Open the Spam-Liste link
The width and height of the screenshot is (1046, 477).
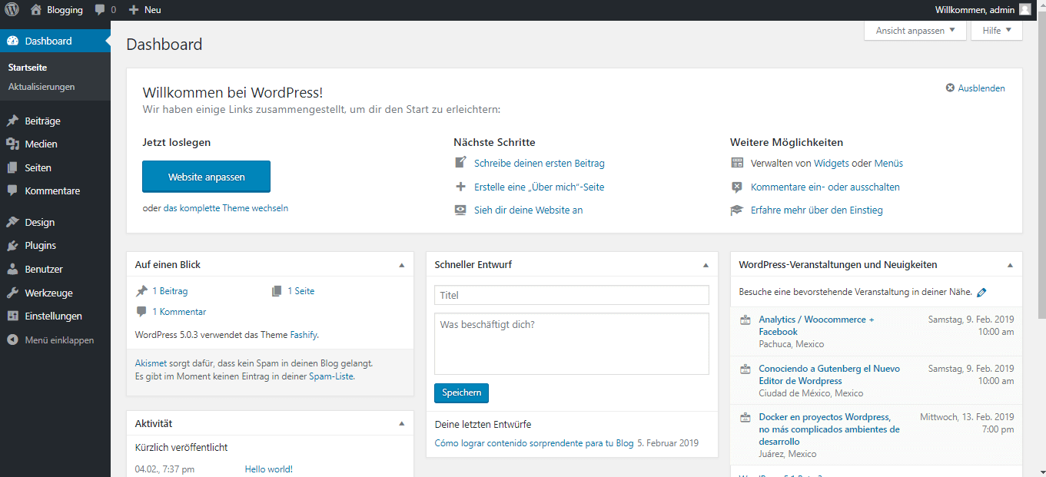coord(331,376)
